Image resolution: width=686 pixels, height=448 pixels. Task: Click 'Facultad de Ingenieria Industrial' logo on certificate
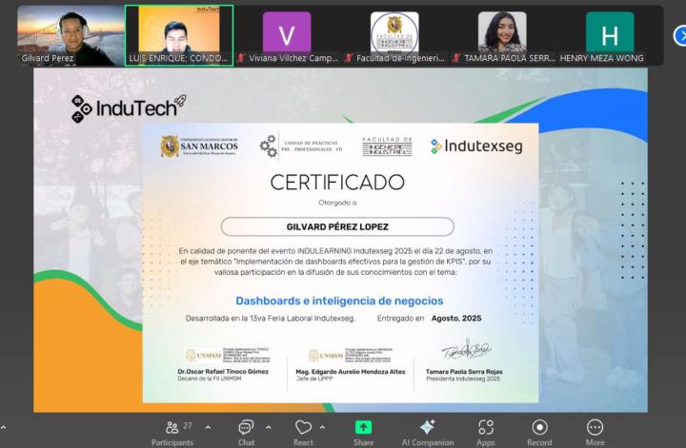(387, 146)
